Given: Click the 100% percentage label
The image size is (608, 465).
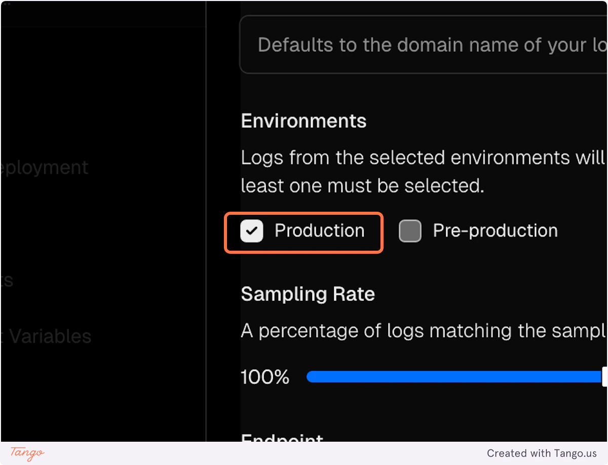Looking at the screenshot, I should (265, 376).
